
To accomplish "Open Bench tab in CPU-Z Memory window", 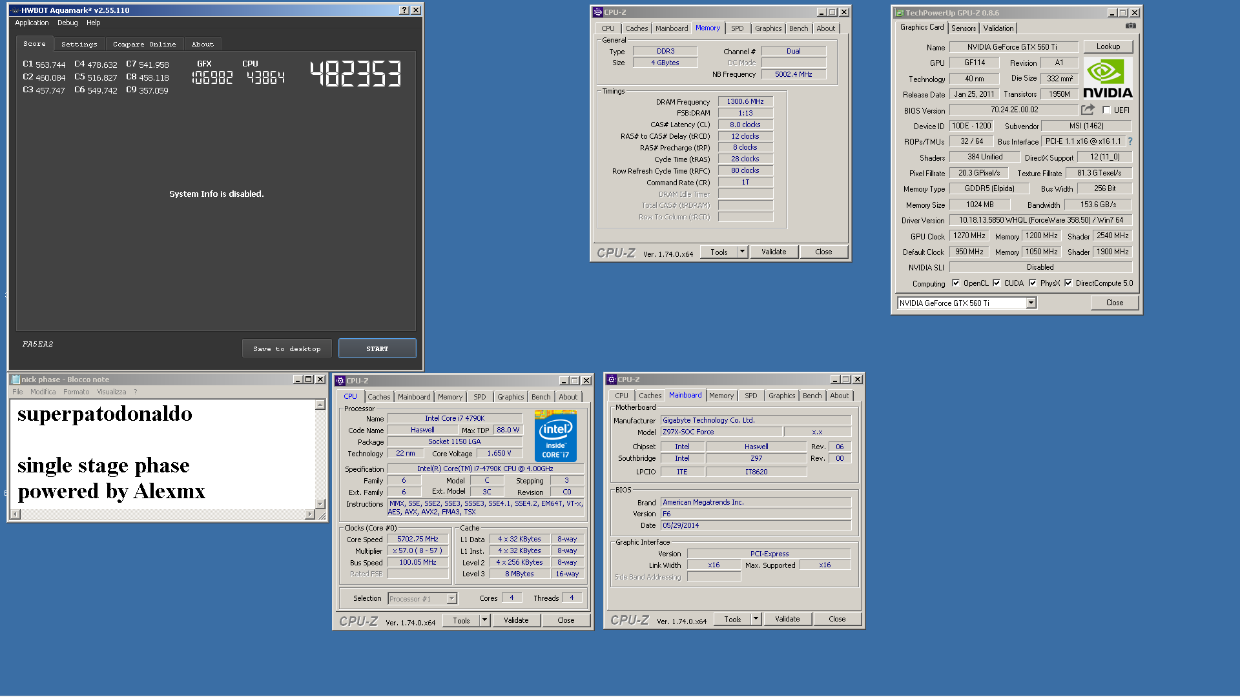I will [799, 28].
